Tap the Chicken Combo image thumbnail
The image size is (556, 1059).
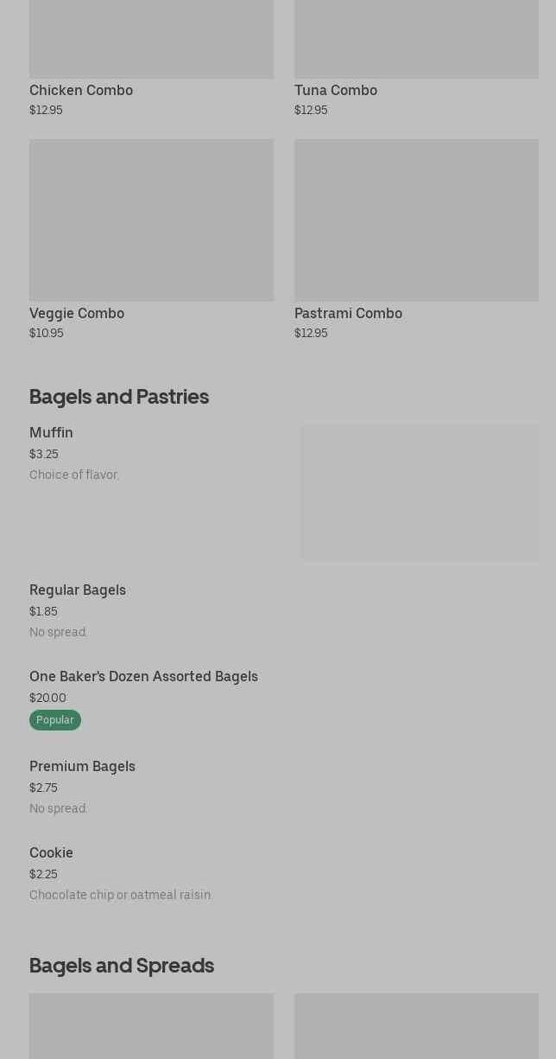click(x=151, y=39)
